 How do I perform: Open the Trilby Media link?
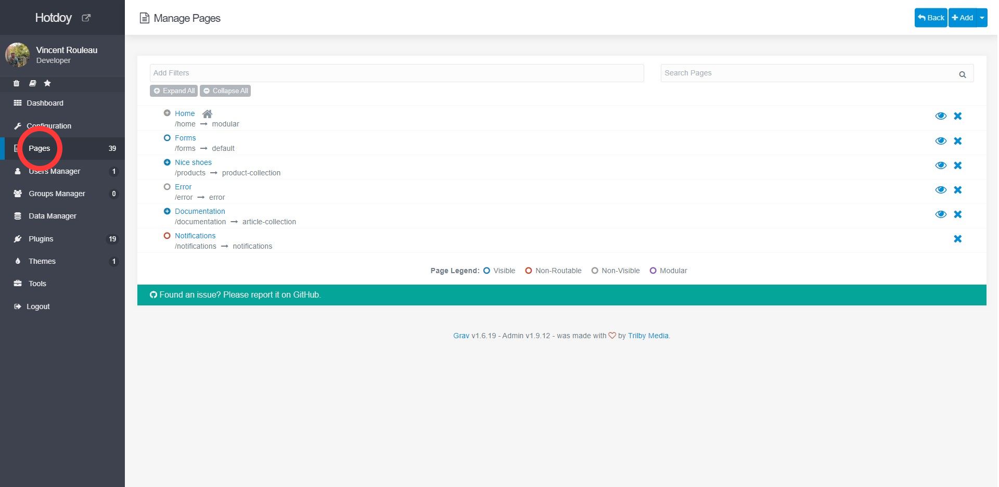(648, 336)
